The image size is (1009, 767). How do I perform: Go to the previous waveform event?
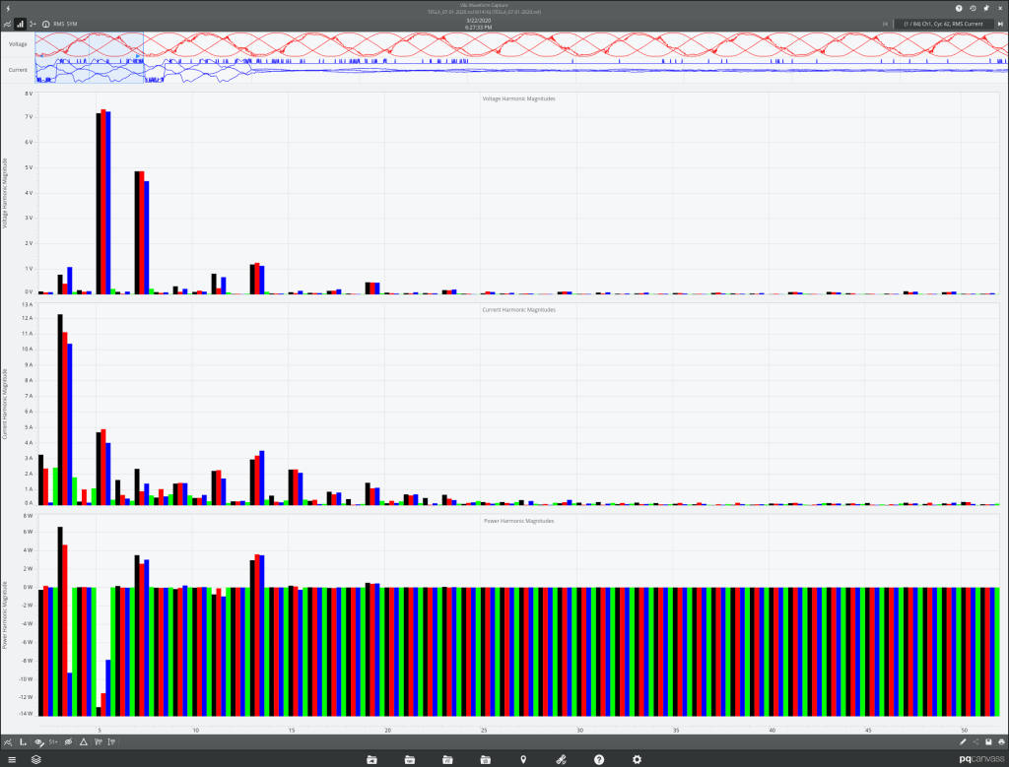(x=885, y=23)
